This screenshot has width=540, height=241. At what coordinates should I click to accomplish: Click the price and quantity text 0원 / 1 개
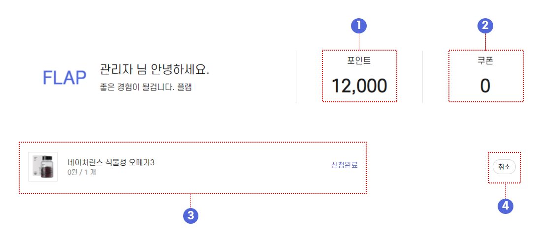[x=82, y=172]
